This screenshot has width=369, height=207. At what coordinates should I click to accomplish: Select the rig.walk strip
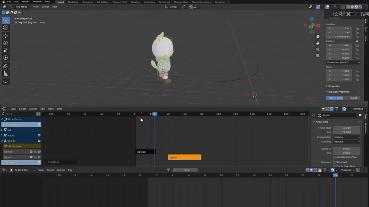click(145, 152)
